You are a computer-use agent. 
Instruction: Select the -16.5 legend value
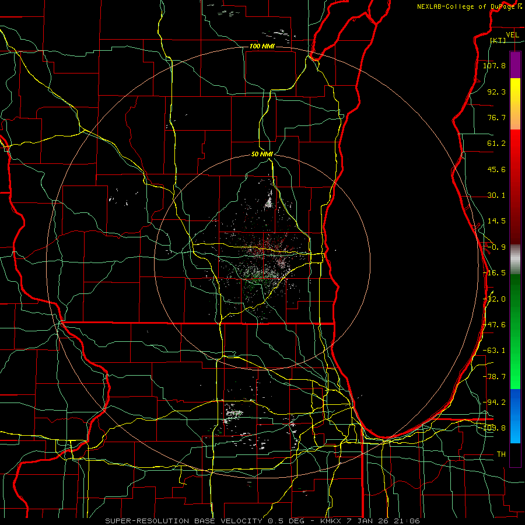[494, 273]
